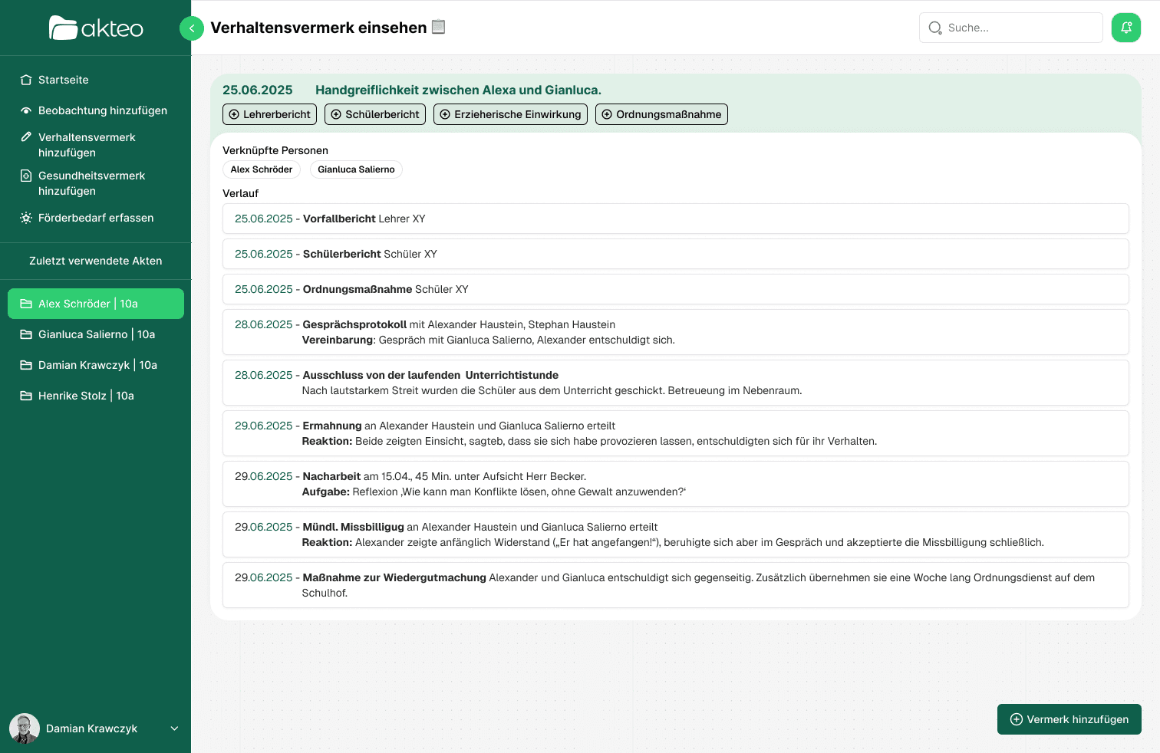Viewport: 1160px width, 753px height.
Task: Add an Ordnungsmaßnahme
Action: (x=661, y=114)
